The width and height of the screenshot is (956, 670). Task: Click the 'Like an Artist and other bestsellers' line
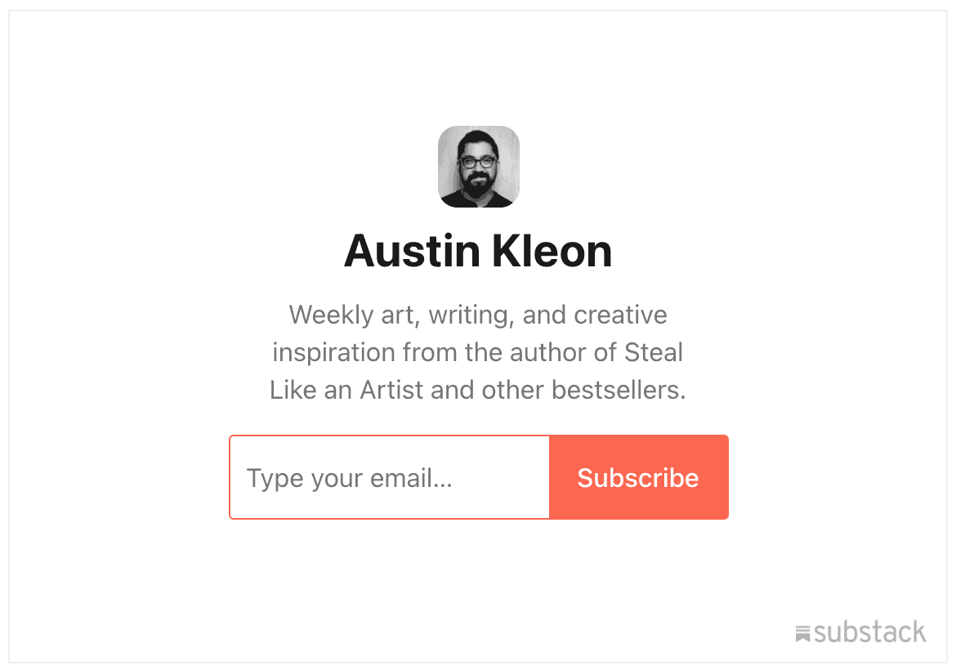coord(478,390)
